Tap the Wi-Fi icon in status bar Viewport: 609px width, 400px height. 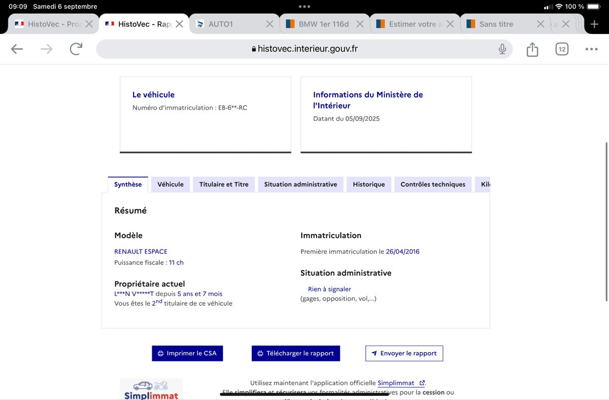(x=559, y=7)
